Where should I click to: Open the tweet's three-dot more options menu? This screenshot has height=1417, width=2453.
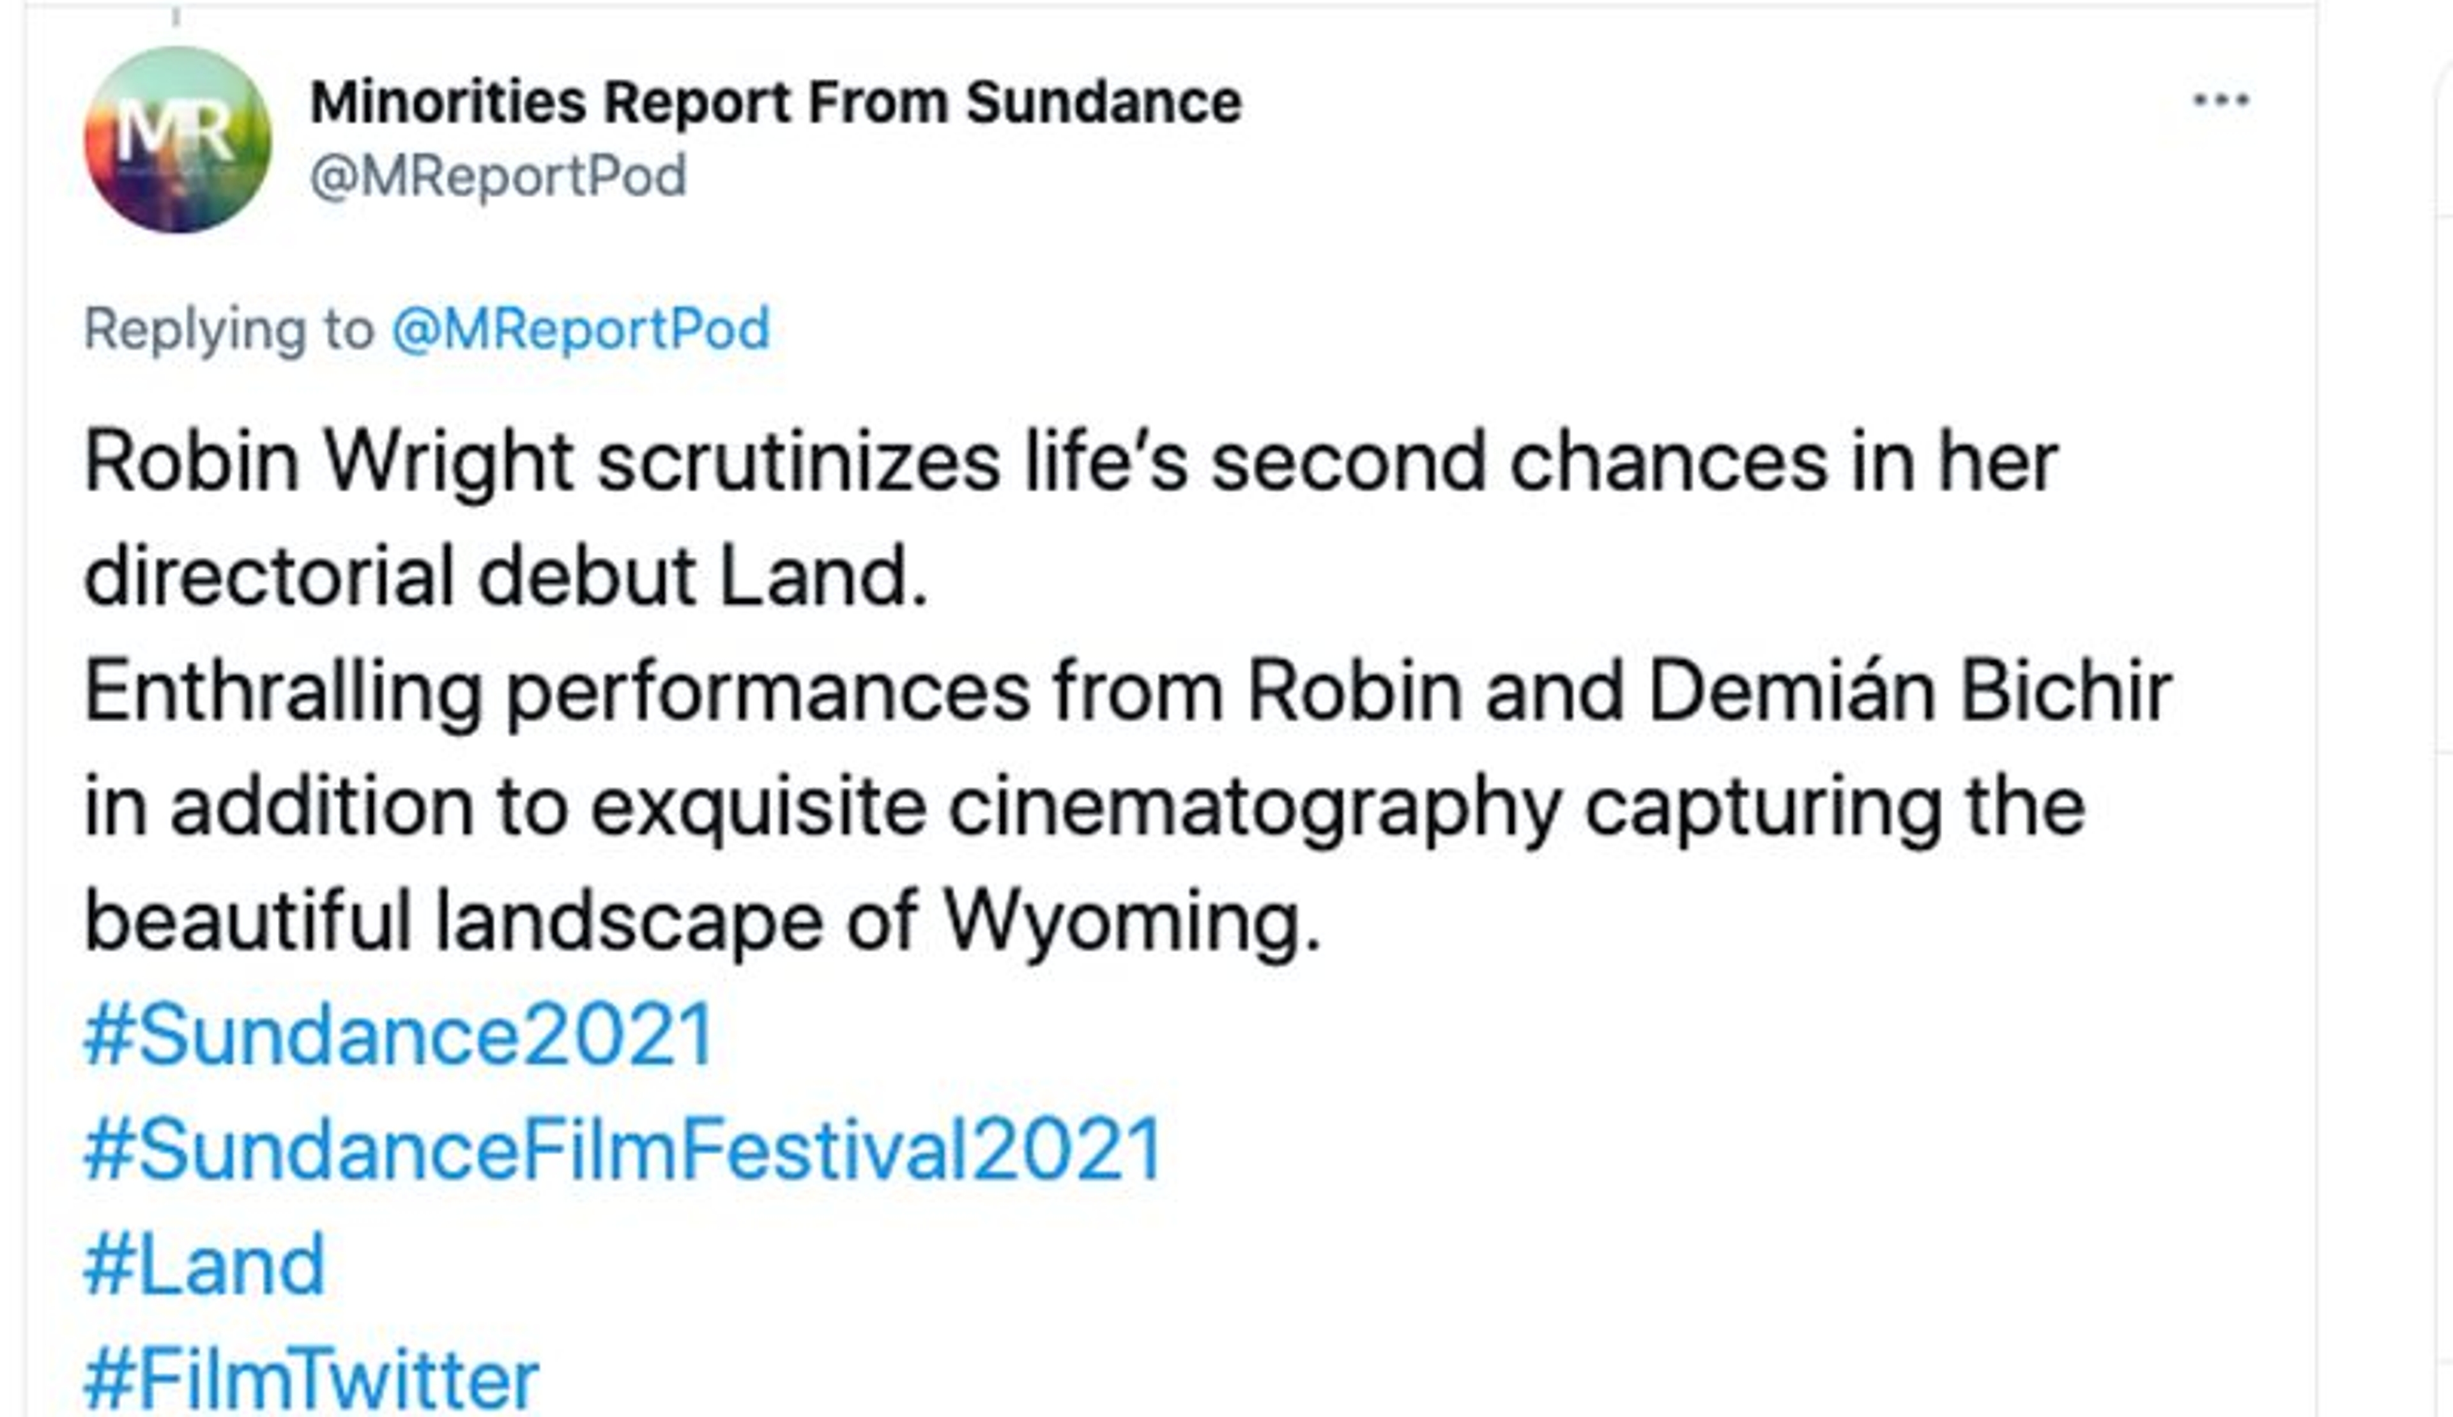pyautogui.click(x=2220, y=100)
